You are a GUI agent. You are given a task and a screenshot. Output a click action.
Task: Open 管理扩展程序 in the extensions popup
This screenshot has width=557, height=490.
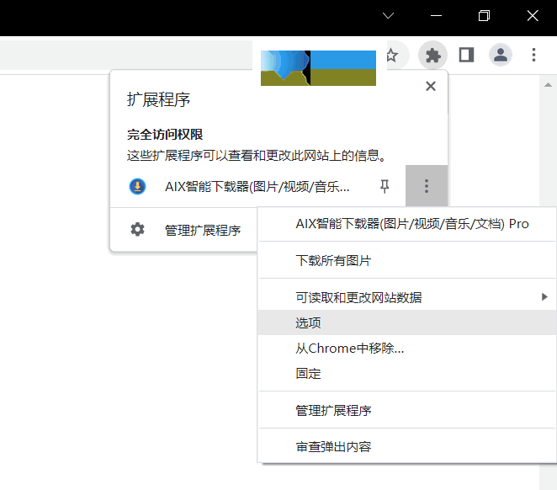[x=203, y=230]
